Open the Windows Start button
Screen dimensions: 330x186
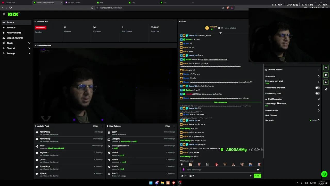tap(151, 183)
